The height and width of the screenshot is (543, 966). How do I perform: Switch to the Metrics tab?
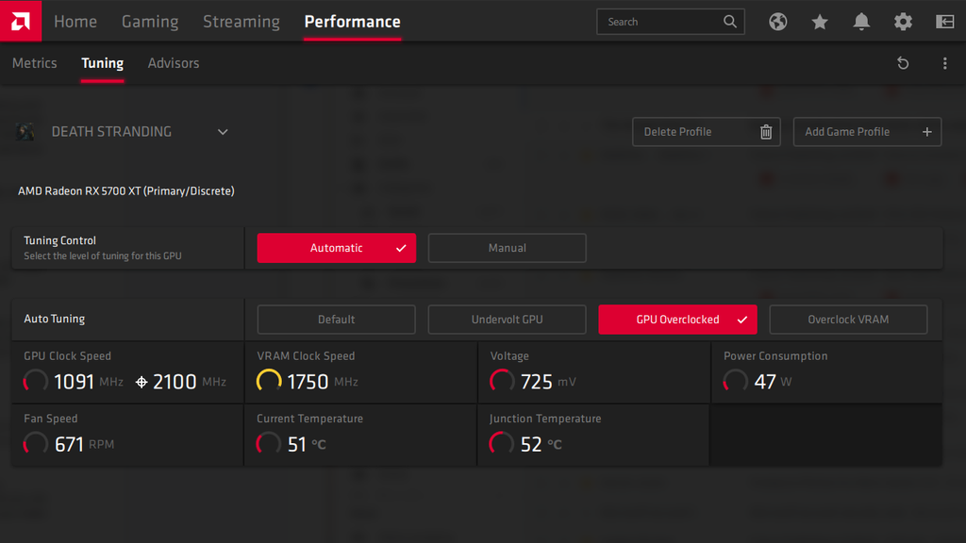pyautogui.click(x=34, y=63)
